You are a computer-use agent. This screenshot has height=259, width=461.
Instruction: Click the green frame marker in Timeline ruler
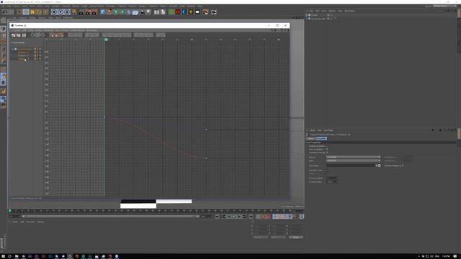106,40
